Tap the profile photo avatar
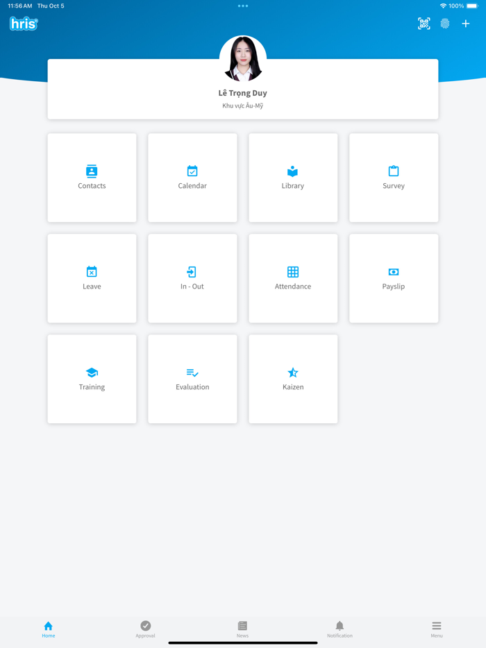This screenshot has width=486, height=648. [x=243, y=58]
